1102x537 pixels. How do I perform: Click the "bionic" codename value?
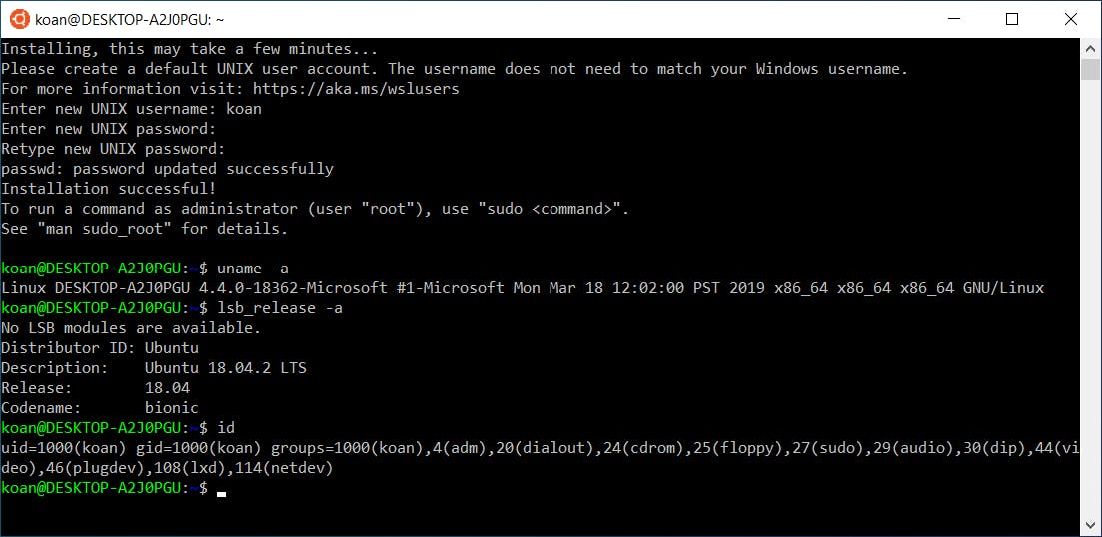tap(171, 408)
